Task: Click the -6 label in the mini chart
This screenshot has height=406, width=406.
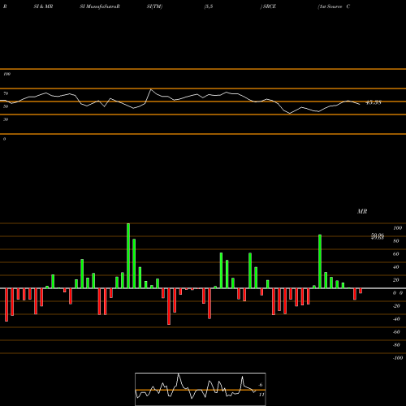Action: tap(261, 385)
